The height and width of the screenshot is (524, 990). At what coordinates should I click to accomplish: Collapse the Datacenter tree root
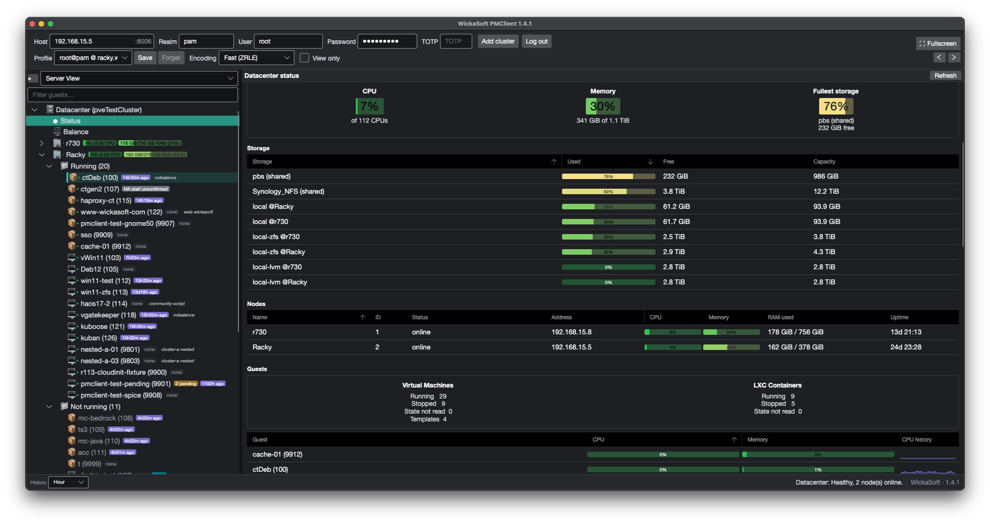(34, 110)
